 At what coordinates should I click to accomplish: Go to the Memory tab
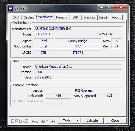coord(62,17)
